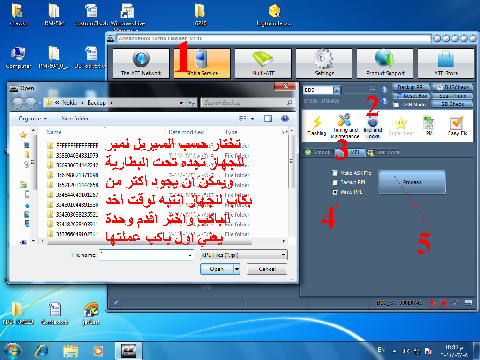The height and width of the screenshot is (360, 480).
Task: Click the connection plug icon in status bar
Action: [x=456, y=303]
